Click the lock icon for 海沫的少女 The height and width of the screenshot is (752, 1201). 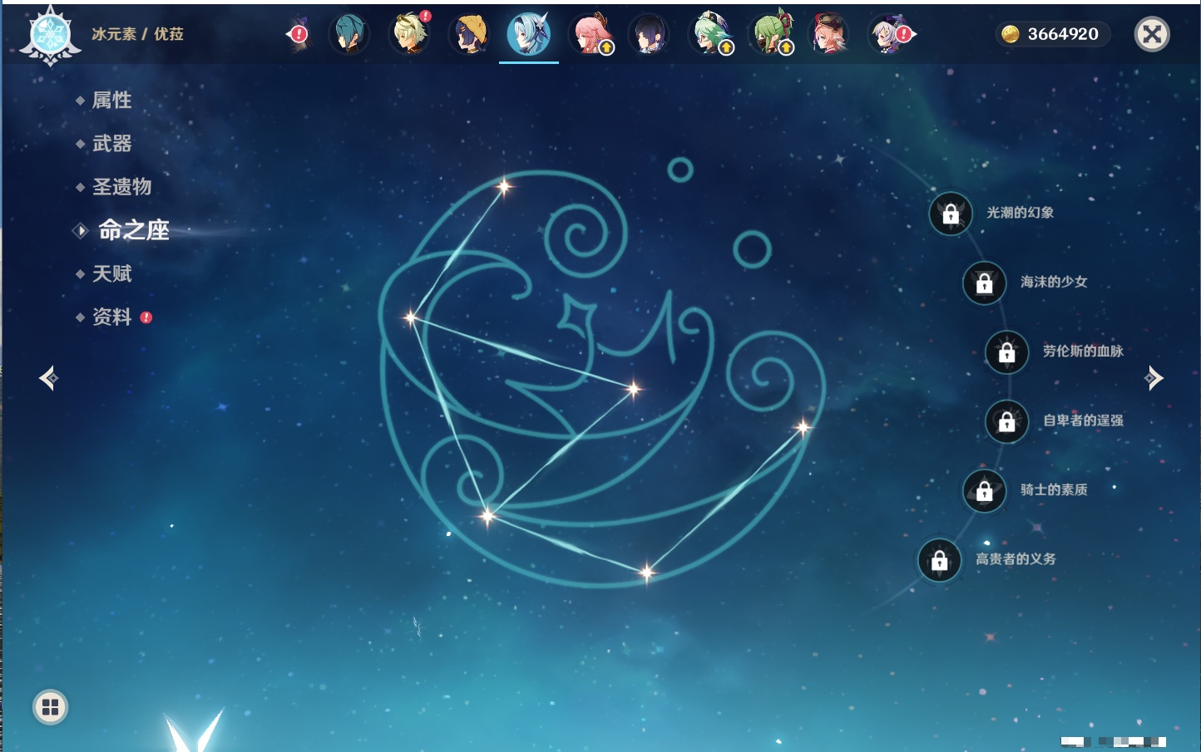click(984, 283)
